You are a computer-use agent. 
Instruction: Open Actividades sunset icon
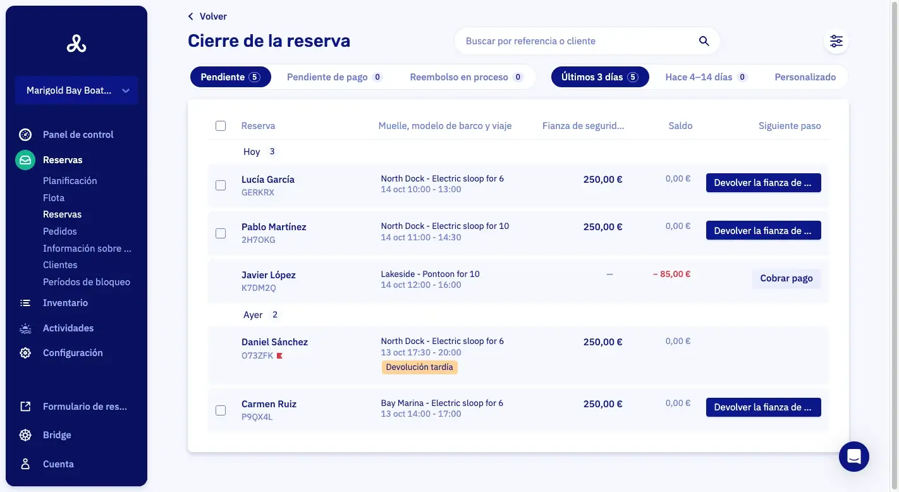pyautogui.click(x=25, y=328)
